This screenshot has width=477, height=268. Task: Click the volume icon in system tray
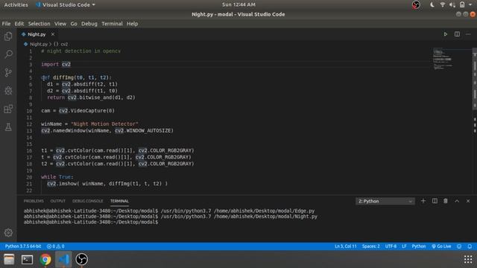click(x=452, y=4)
